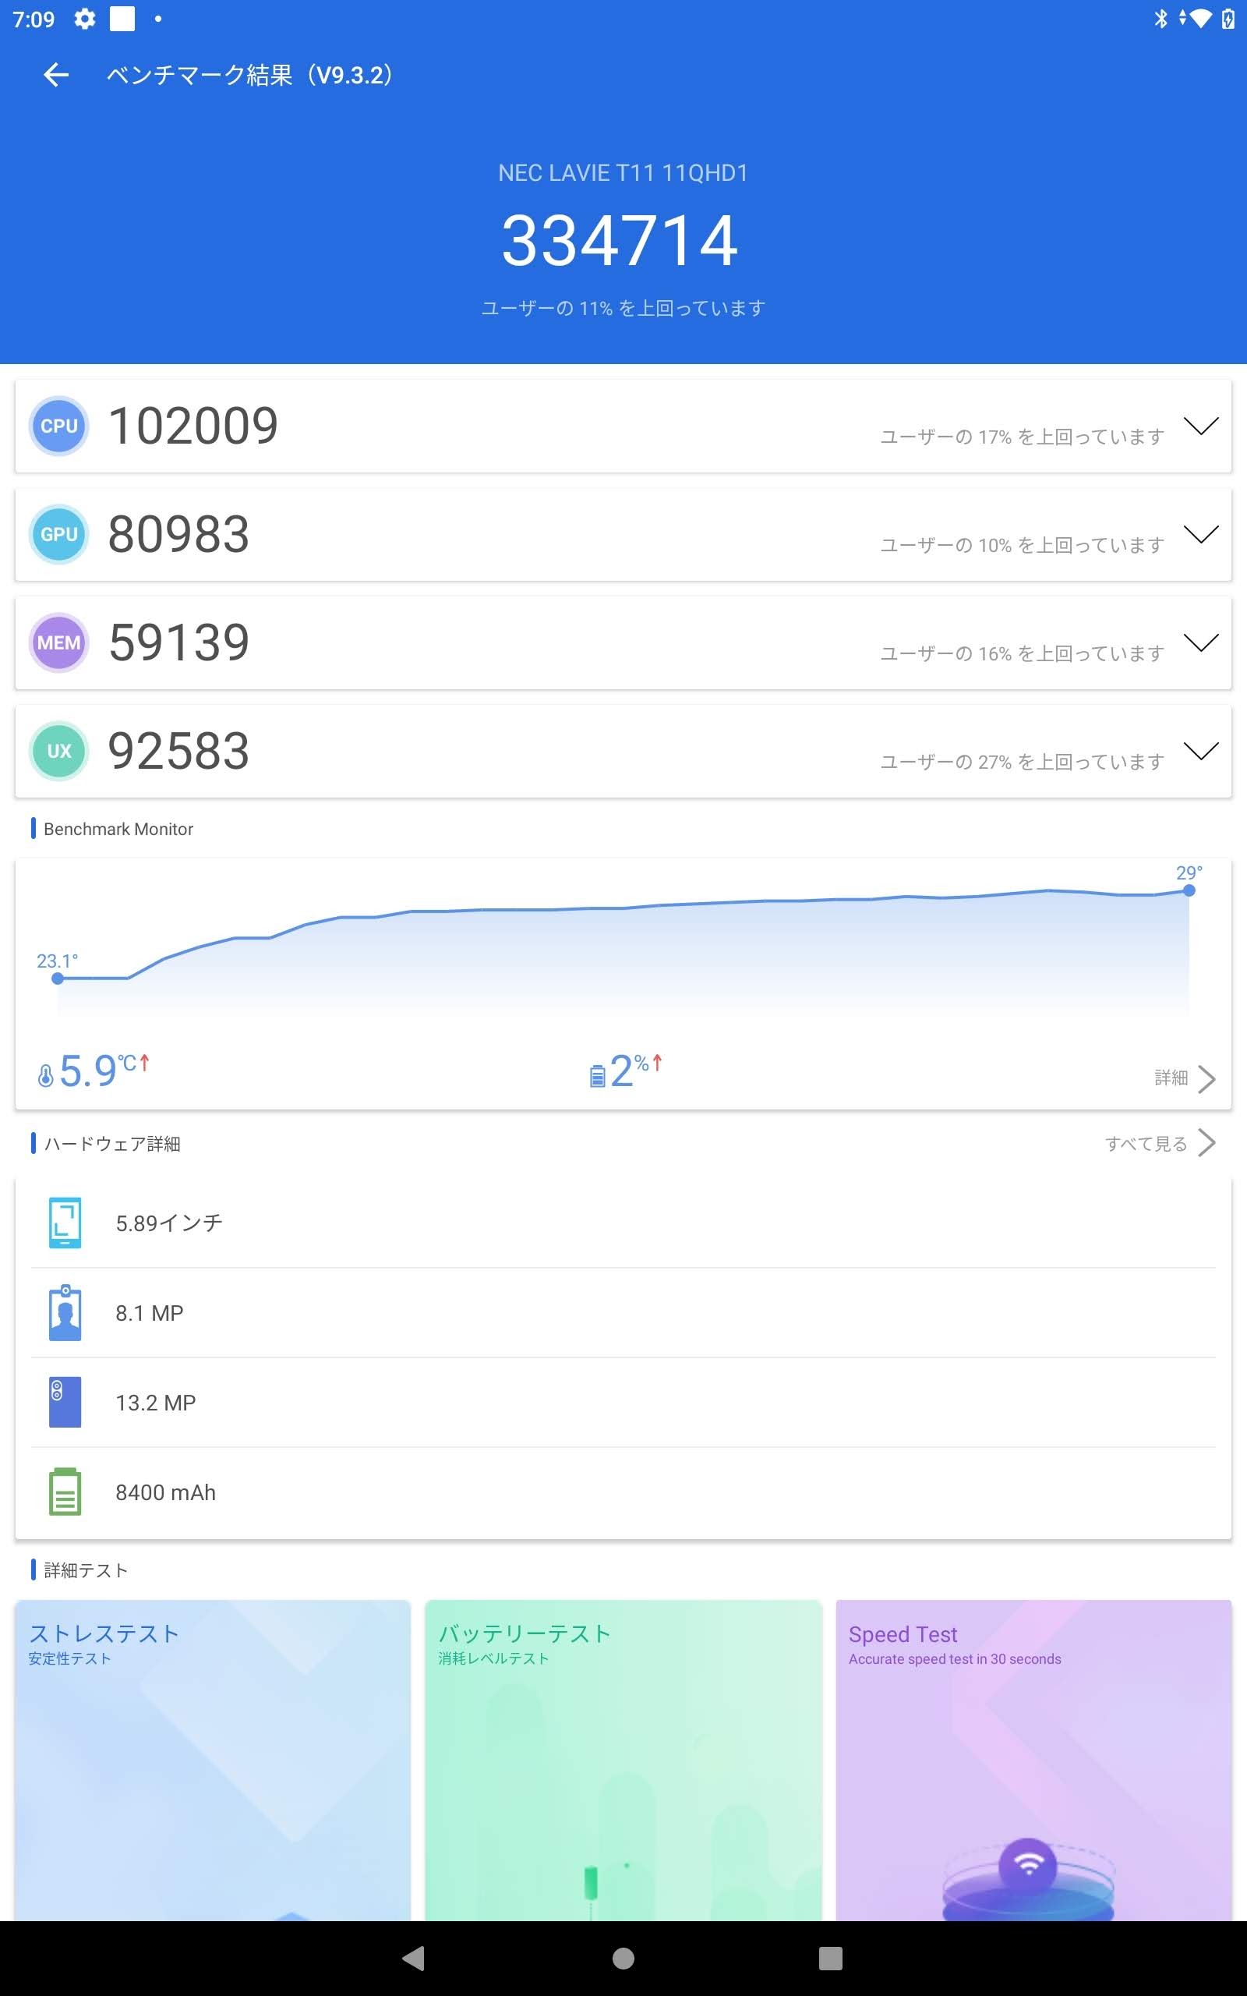1247x1996 pixels.
Task: Tap the GPU score icon
Action: (58, 533)
